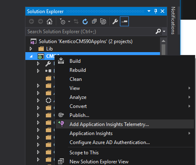Expand the Properties wrench node
This screenshot has height=165, width=196.
(38, 64)
